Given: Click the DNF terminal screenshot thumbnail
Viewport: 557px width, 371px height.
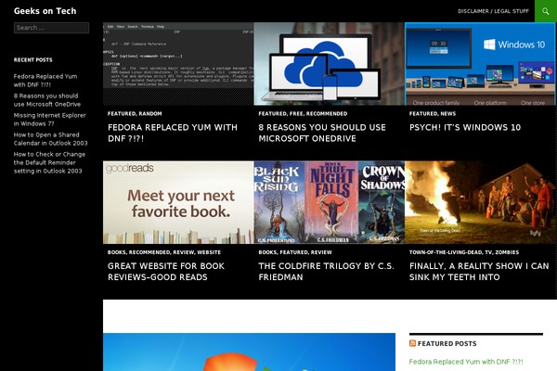Looking at the screenshot, I should (178, 64).
